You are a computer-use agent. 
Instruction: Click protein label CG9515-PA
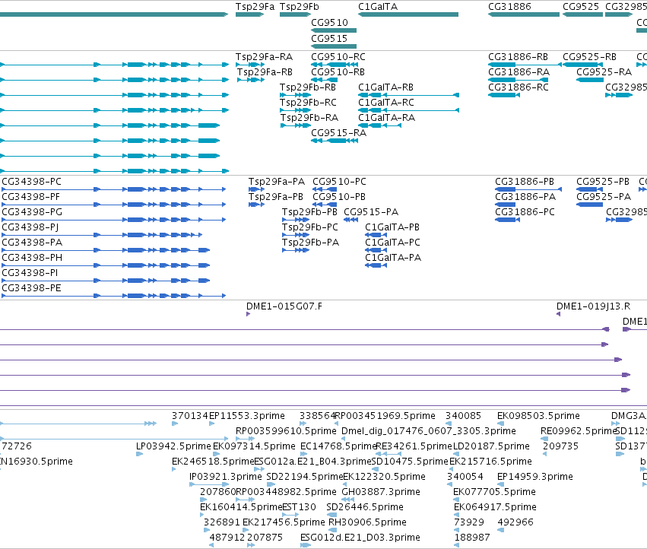(371, 212)
